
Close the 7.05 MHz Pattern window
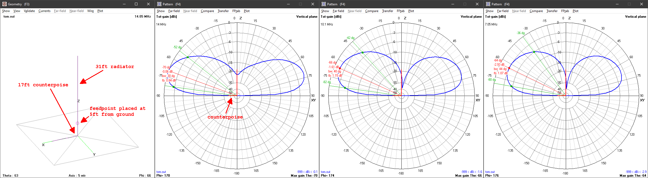click(x=641, y=4)
